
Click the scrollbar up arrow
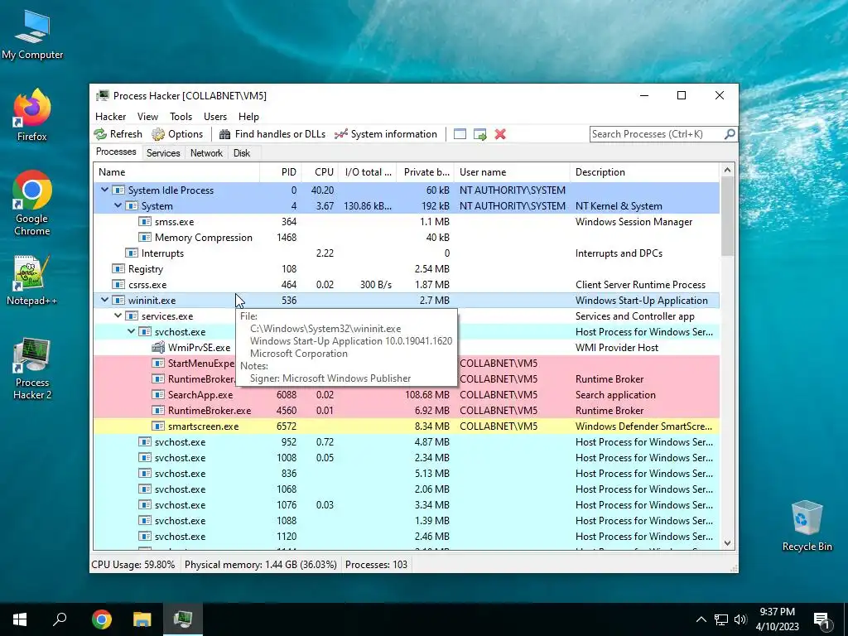[x=727, y=171]
